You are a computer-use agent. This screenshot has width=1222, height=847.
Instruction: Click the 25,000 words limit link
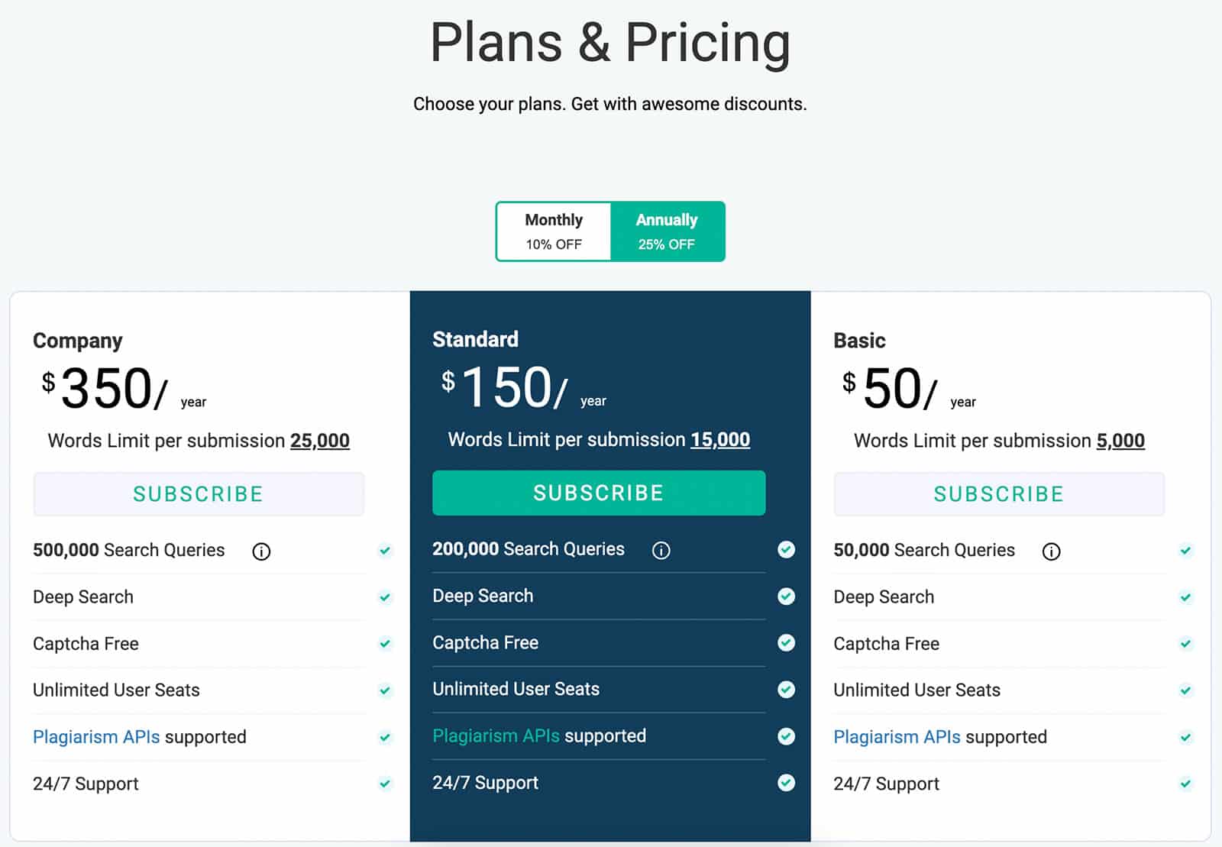click(x=320, y=441)
